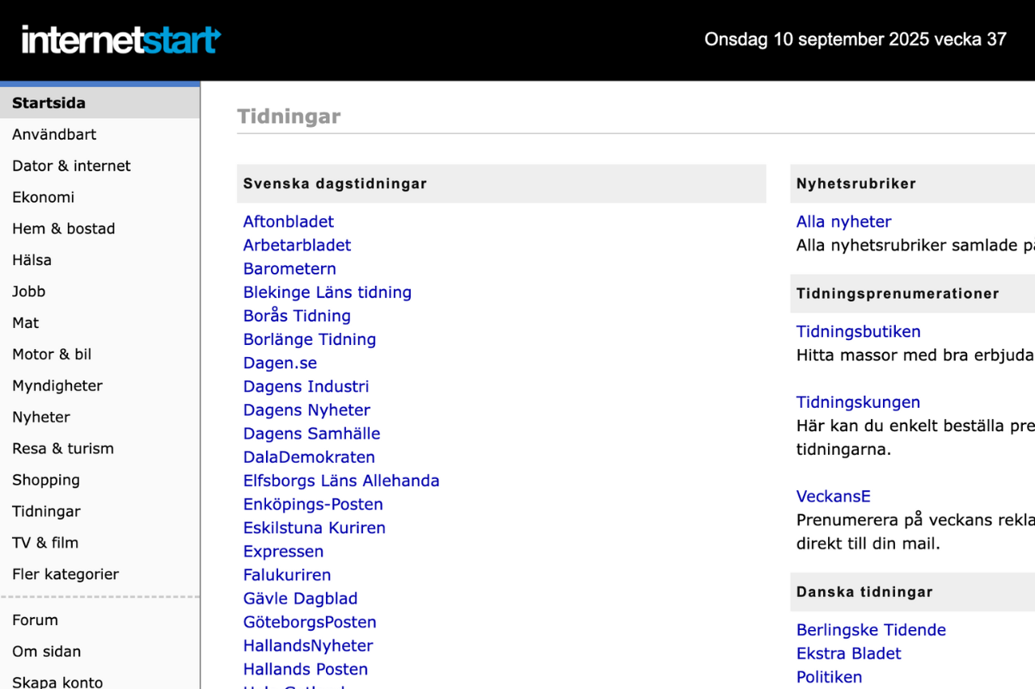Follow the GöteborgsPosten link

[310, 622]
